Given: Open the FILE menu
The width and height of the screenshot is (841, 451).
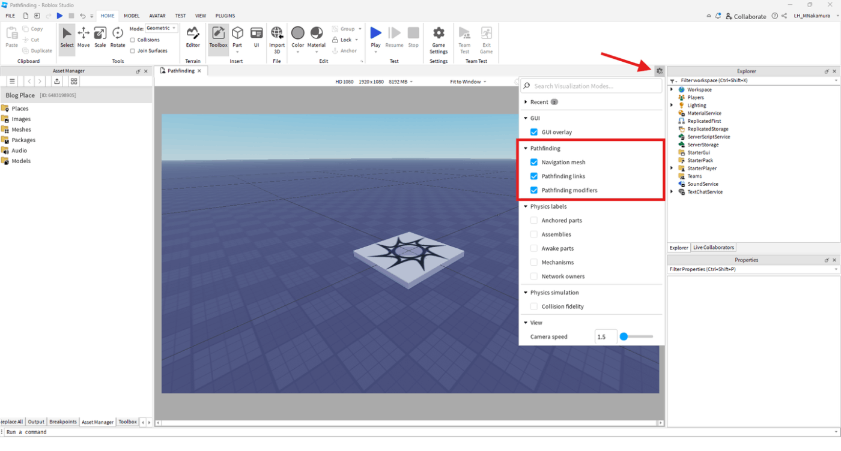Looking at the screenshot, I should (10, 16).
